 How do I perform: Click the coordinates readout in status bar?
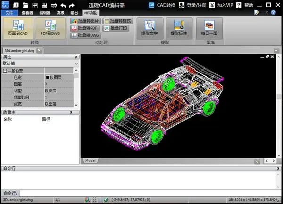pos(131,200)
